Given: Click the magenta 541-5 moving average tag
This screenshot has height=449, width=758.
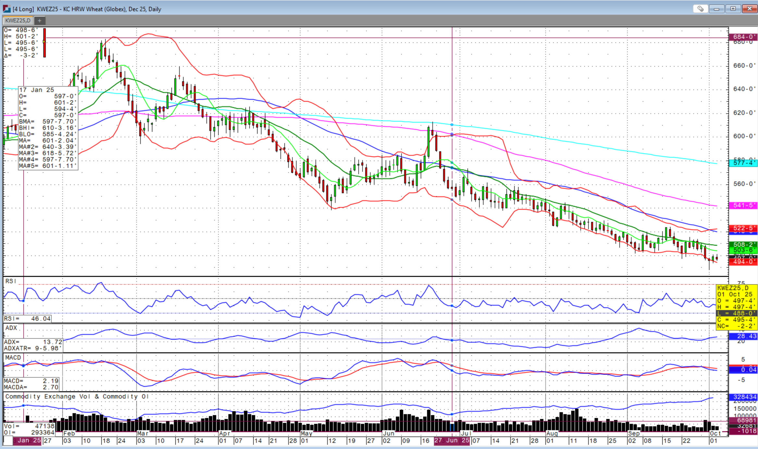Looking at the screenshot, I should tap(743, 205).
